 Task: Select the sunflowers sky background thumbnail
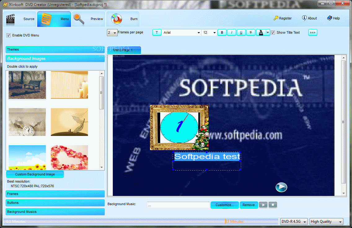tap(27, 158)
